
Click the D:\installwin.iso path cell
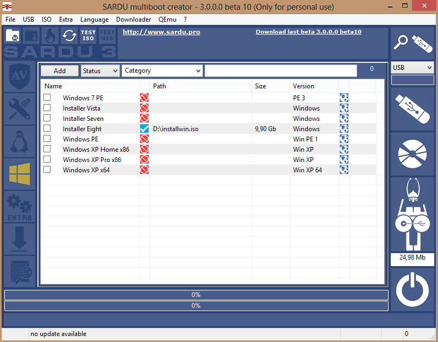click(201, 129)
